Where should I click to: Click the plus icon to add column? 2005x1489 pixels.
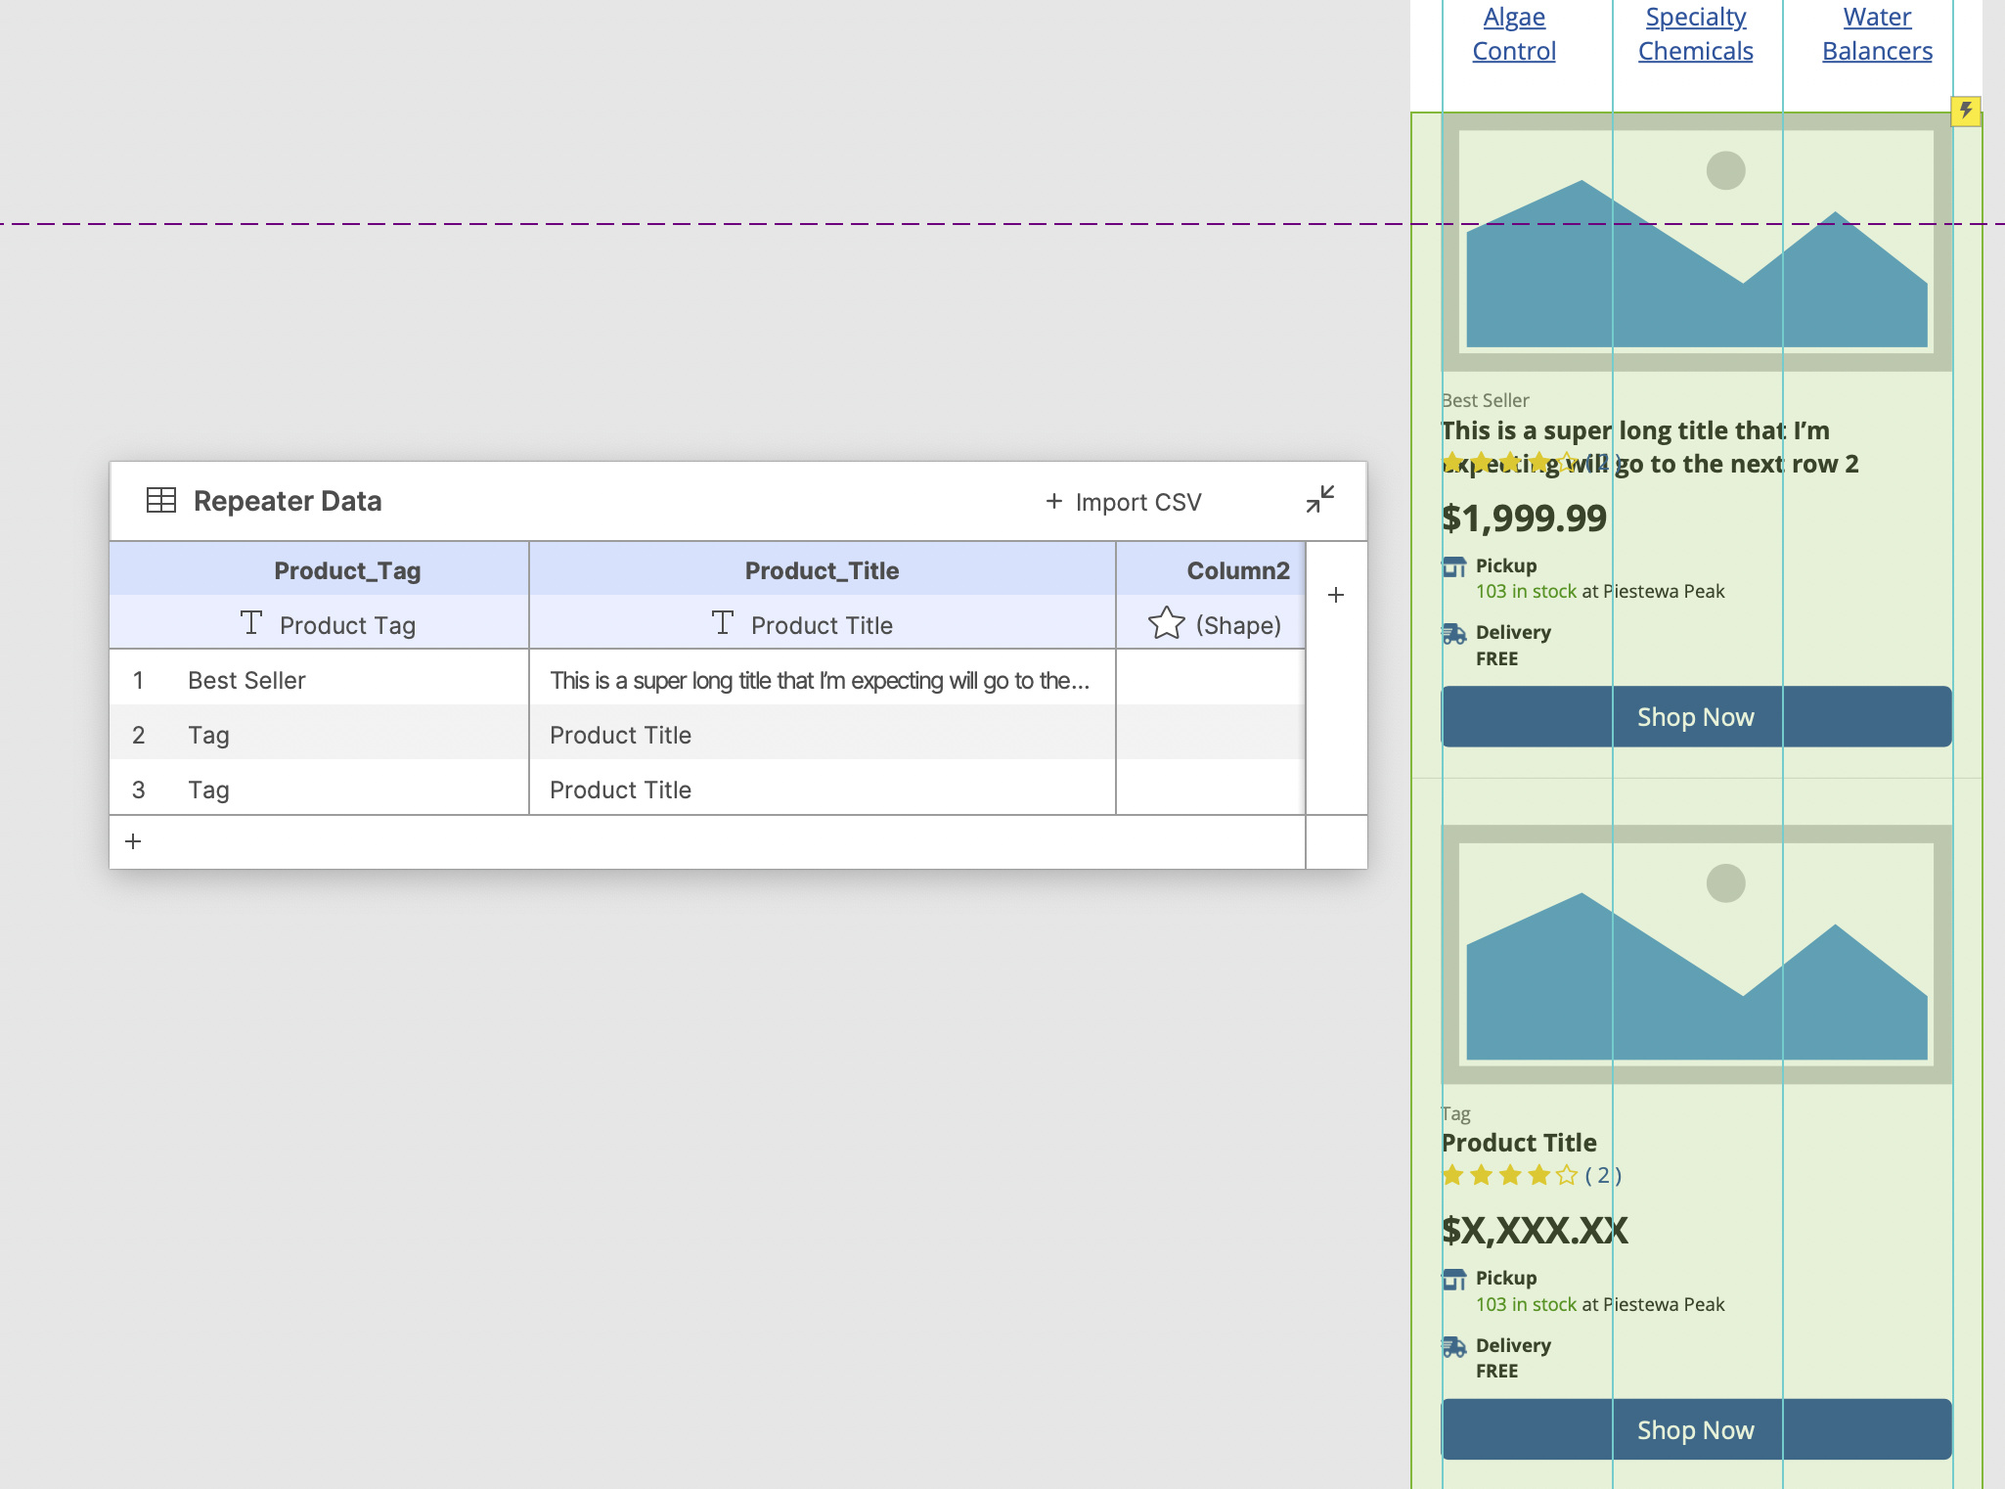pos(1336,595)
